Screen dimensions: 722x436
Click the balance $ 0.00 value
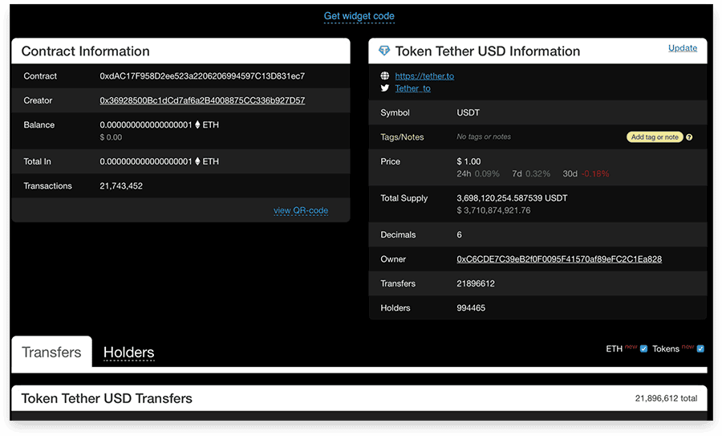(111, 137)
